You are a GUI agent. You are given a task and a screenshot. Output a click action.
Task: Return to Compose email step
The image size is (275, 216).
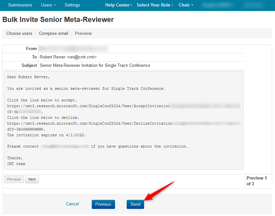(x=54, y=34)
